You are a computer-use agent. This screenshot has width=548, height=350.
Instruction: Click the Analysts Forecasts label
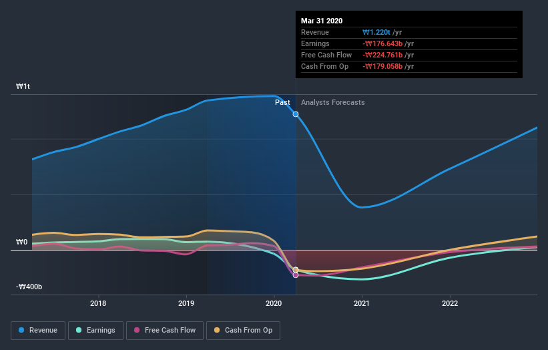coord(332,102)
